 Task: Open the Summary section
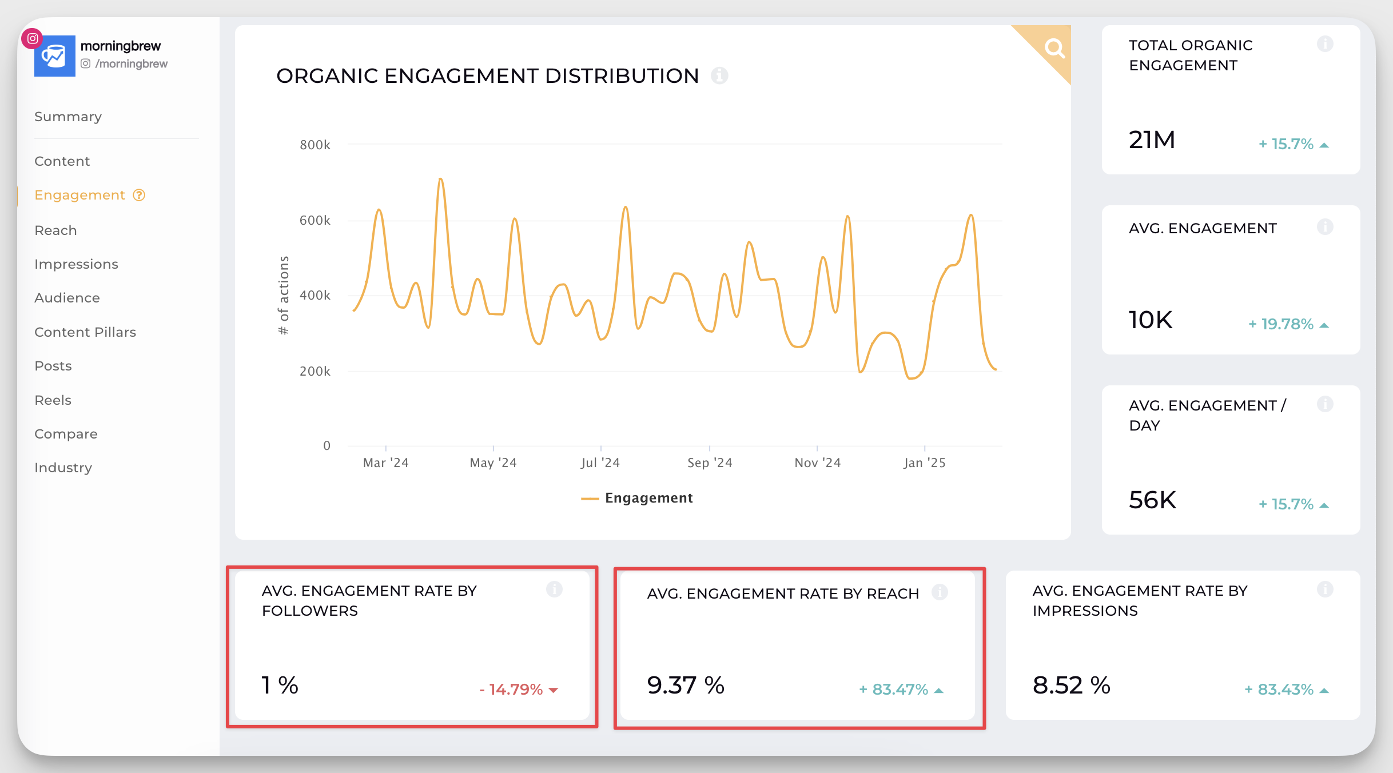68,117
